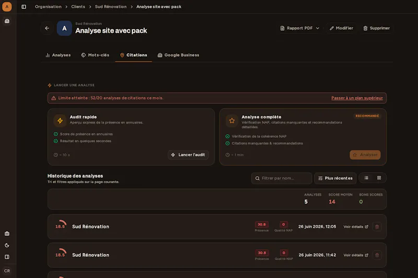Delete the 11:42 analysis with trash icon

click(377, 255)
